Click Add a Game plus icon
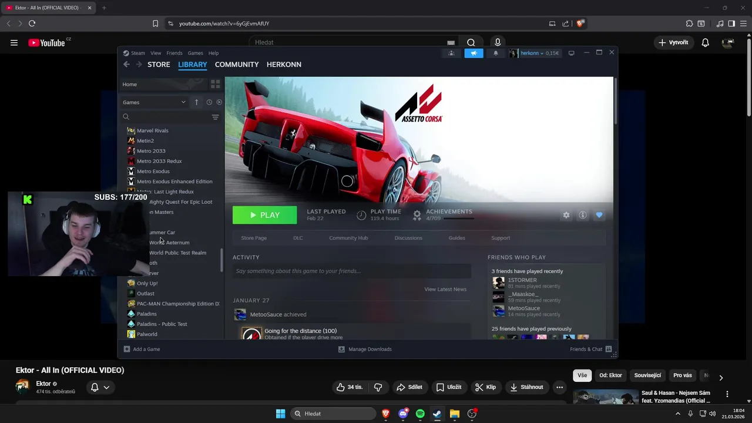This screenshot has height=423, width=752. (127, 349)
